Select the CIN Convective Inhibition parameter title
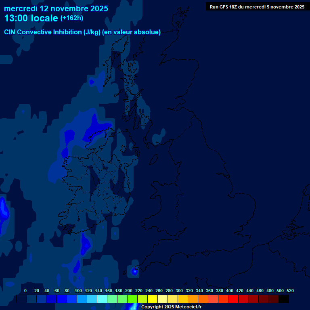Screen dimensions: 310x310 click(x=82, y=32)
